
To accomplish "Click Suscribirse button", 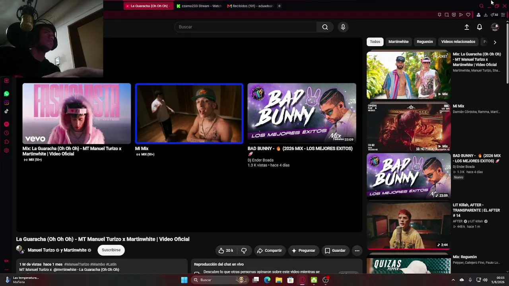I will pos(111,250).
